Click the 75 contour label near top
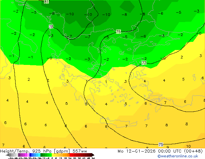Viewport: 205px width, 159px height. coord(118,31)
